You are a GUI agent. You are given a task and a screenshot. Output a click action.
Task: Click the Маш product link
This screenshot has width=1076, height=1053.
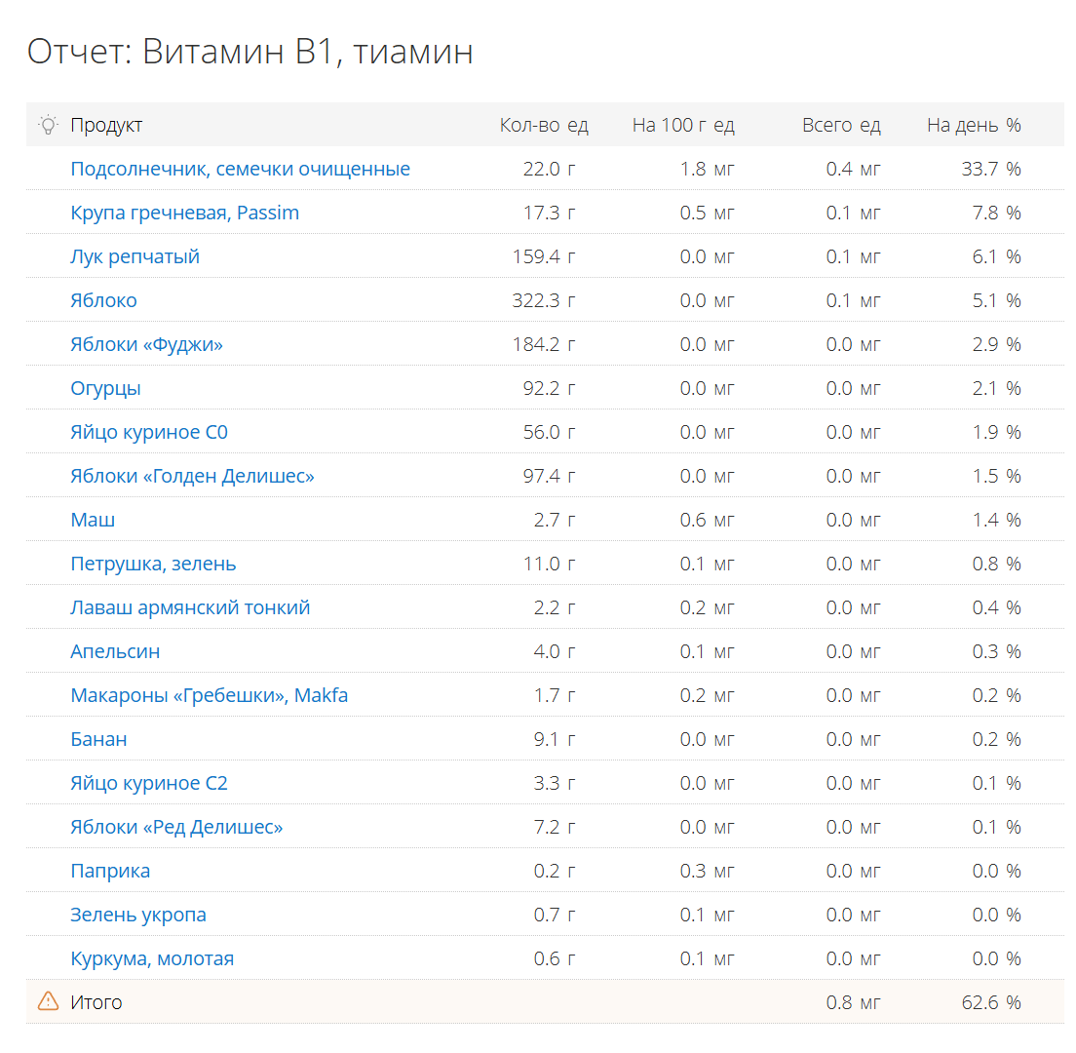(93, 521)
